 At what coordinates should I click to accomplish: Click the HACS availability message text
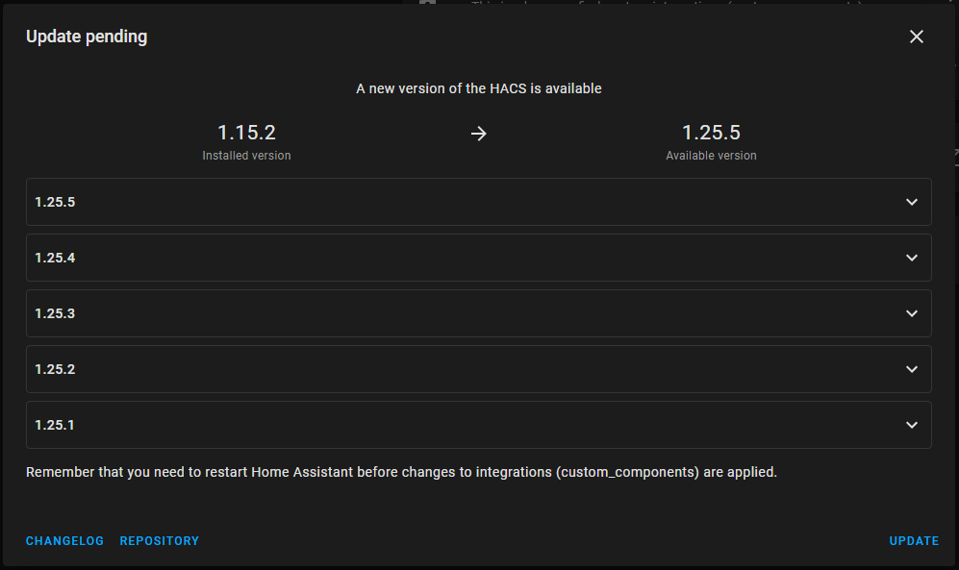coord(478,87)
